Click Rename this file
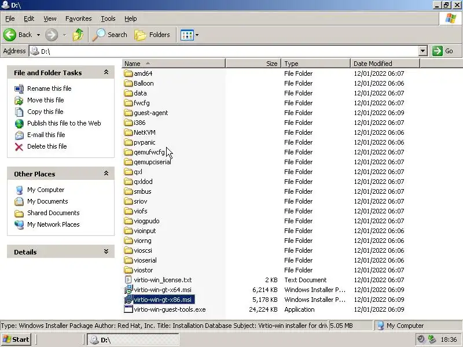 [49, 88]
